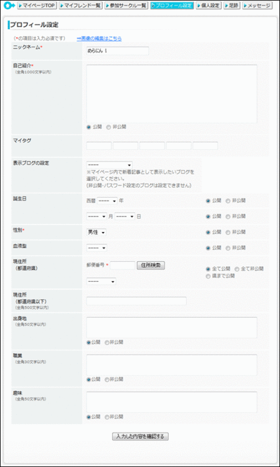Open the 性別 dropdown showing 男性
The height and width of the screenshot is (467, 280).
tap(96, 233)
